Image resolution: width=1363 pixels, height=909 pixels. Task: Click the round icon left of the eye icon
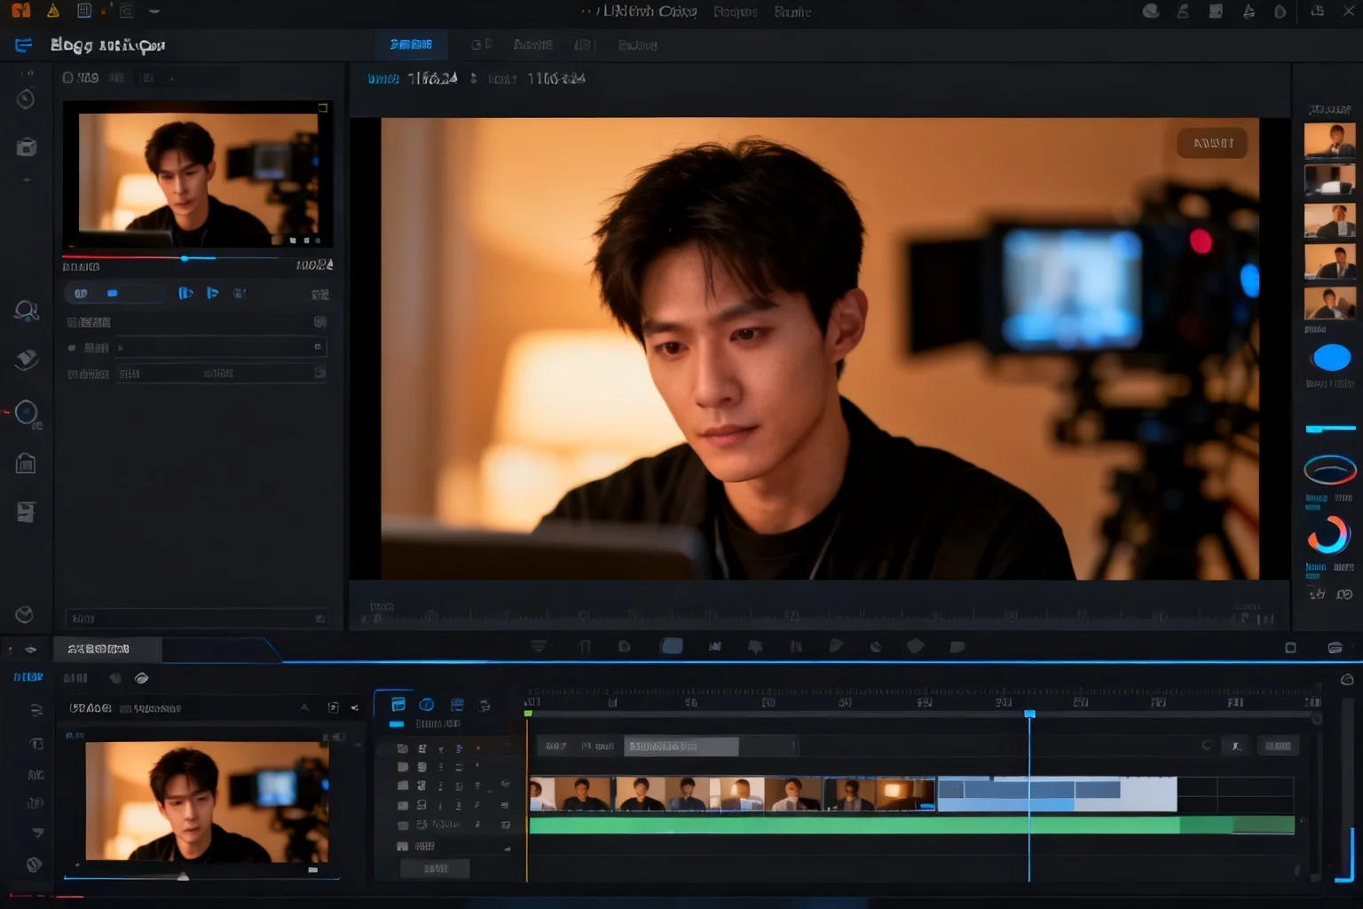point(115,678)
